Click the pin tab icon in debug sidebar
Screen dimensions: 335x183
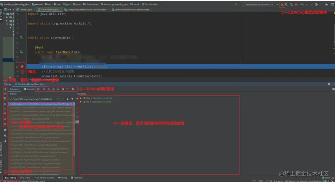pyautogui.click(x=5, y=141)
